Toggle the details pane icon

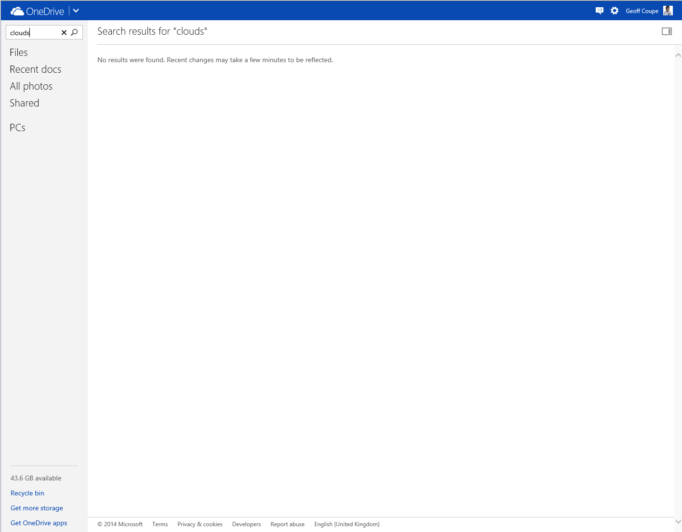pos(667,31)
